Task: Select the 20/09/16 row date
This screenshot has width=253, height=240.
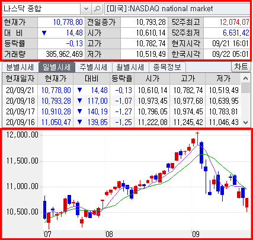Action: point(20,122)
